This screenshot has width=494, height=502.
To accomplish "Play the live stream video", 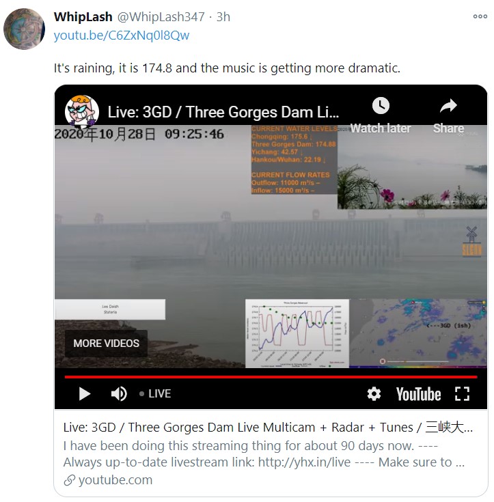I will click(84, 394).
